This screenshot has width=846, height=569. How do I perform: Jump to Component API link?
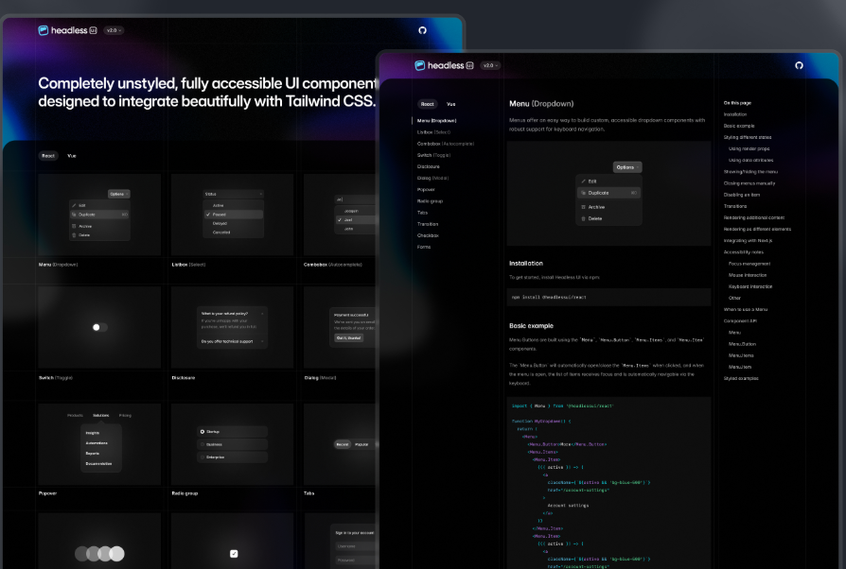tap(740, 321)
